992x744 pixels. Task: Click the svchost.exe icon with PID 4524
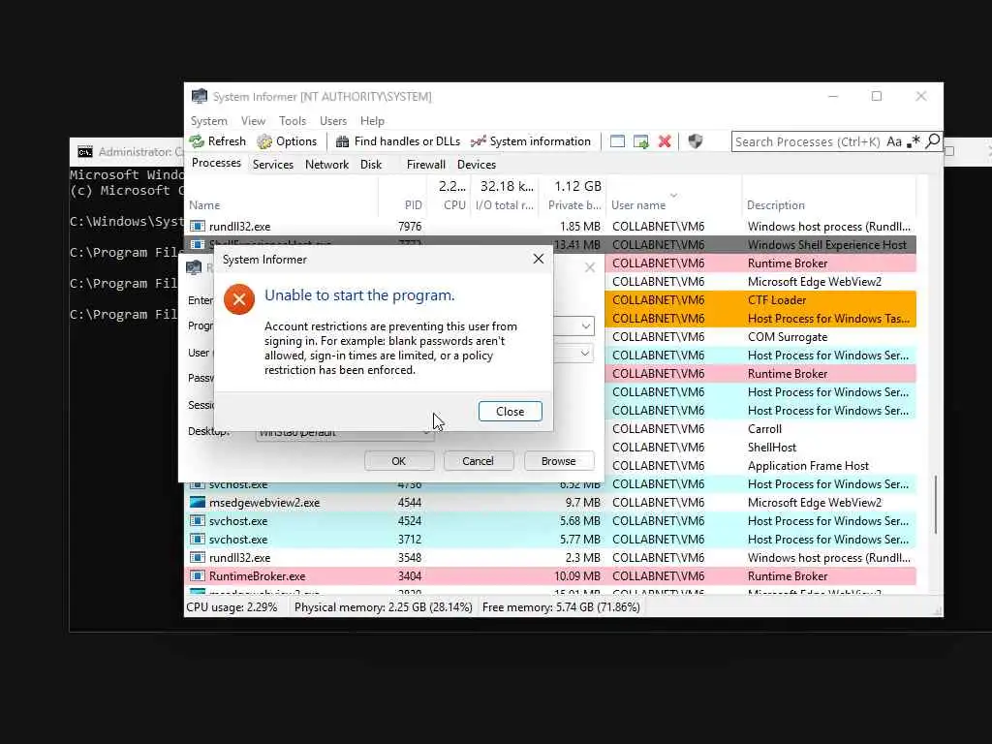click(x=198, y=520)
